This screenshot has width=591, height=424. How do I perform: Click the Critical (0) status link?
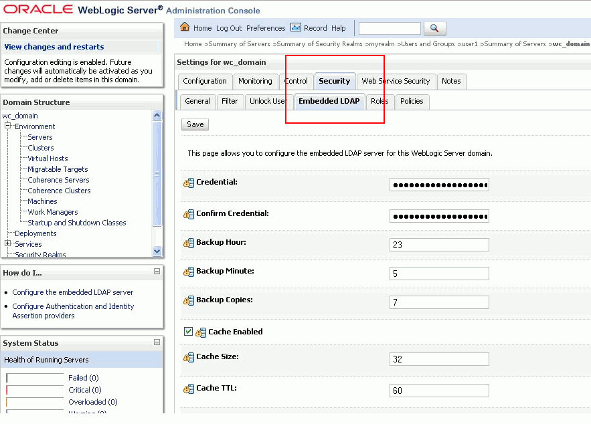(85, 390)
